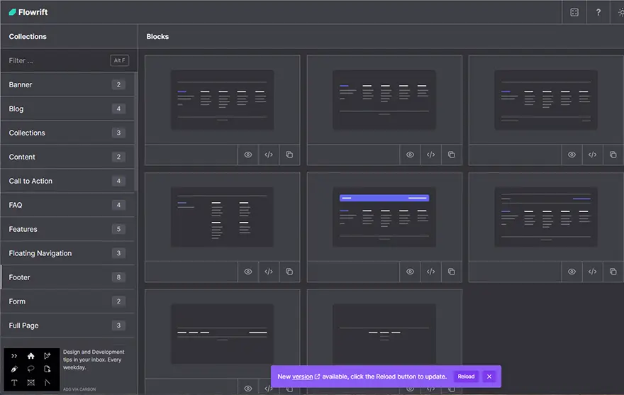This screenshot has width=624, height=395.
Task: Select the Blog collection
Action: pos(67,109)
